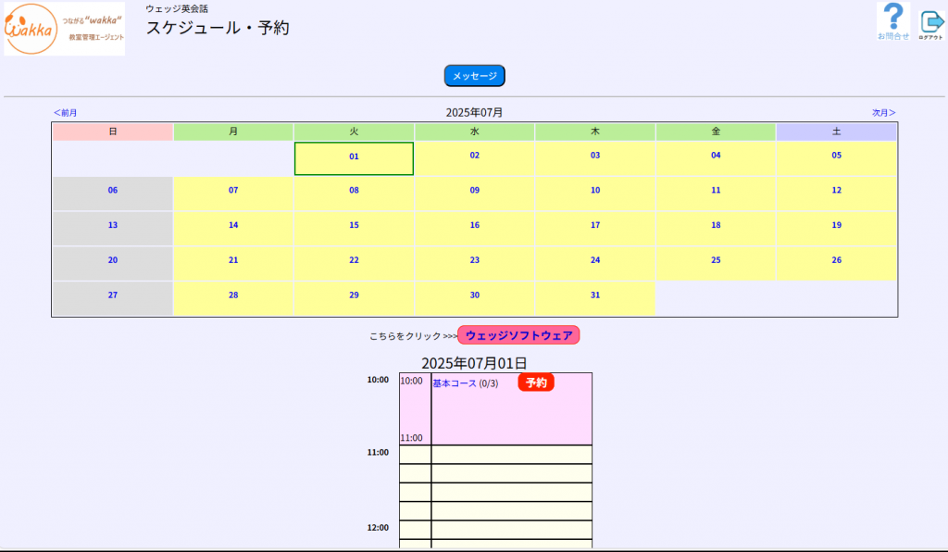Viewport: 948px width, 552px height.
Task: Select July 02 in the calendar
Action: pos(474,156)
